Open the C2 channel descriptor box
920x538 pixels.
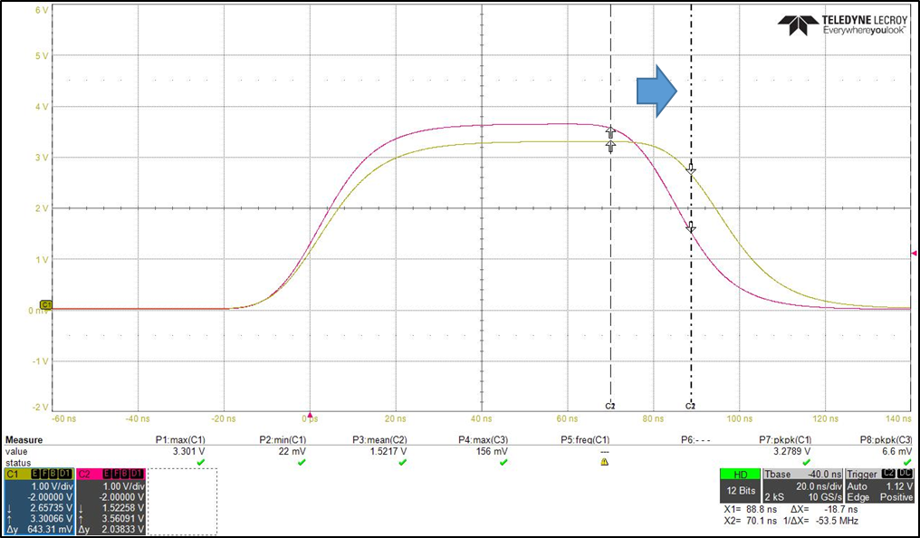click(110, 502)
